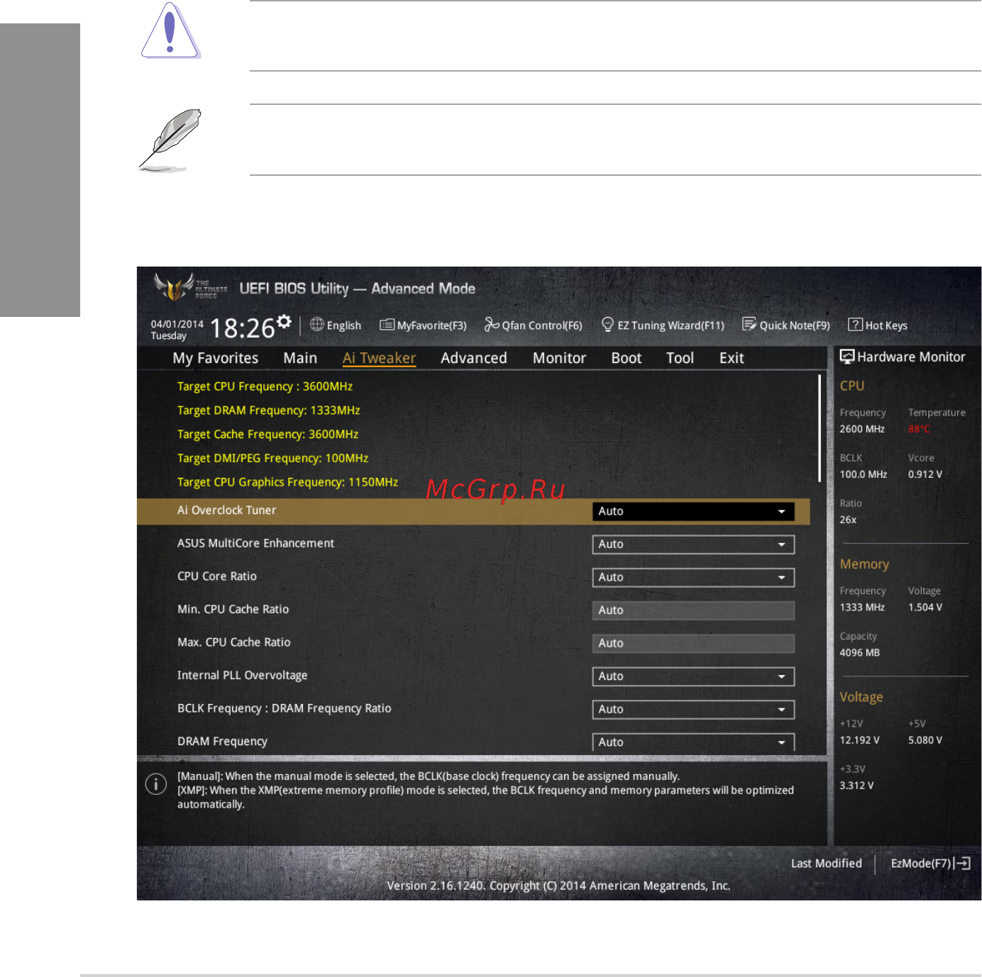Screen dimensions: 982x977
Task: Click the 18:26 clock display
Action: [x=242, y=328]
